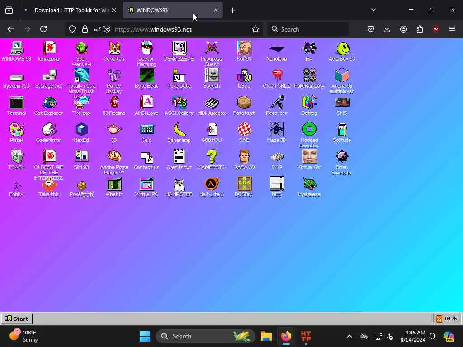Click the RSS feed icon in Windows 93 tray
Image resolution: width=463 pixels, height=347 pixels.
[439, 319]
